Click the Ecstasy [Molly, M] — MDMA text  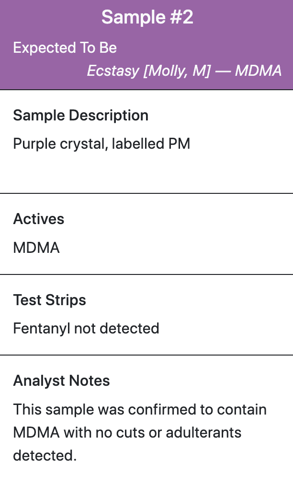coord(184,71)
